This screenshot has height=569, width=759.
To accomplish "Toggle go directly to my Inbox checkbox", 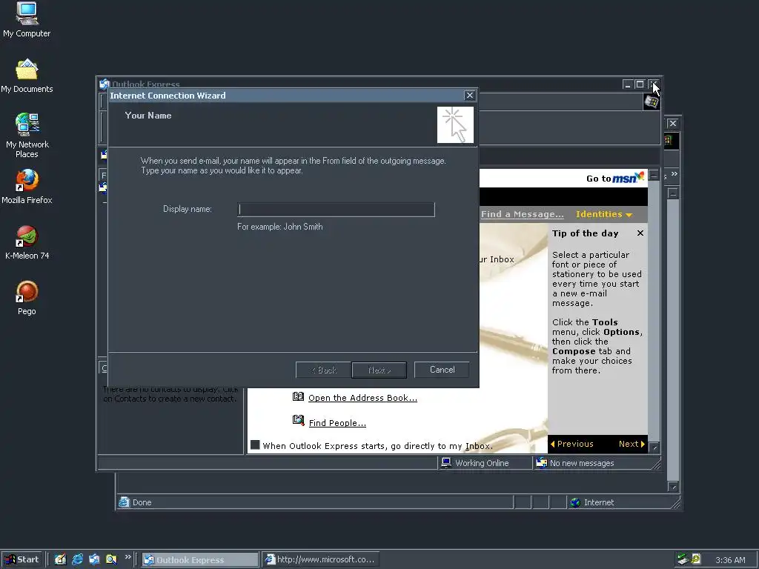I will pyautogui.click(x=255, y=445).
